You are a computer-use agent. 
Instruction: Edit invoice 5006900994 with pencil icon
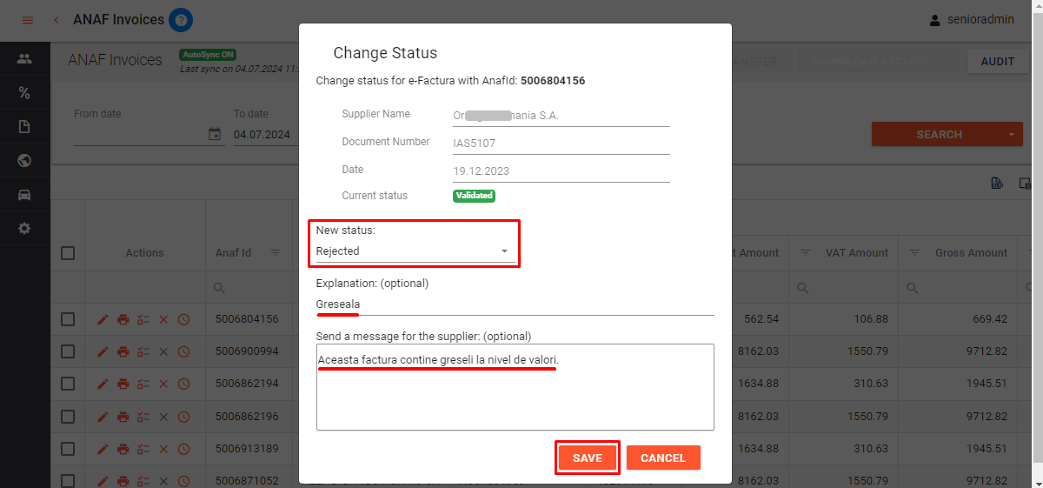click(103, 352)
